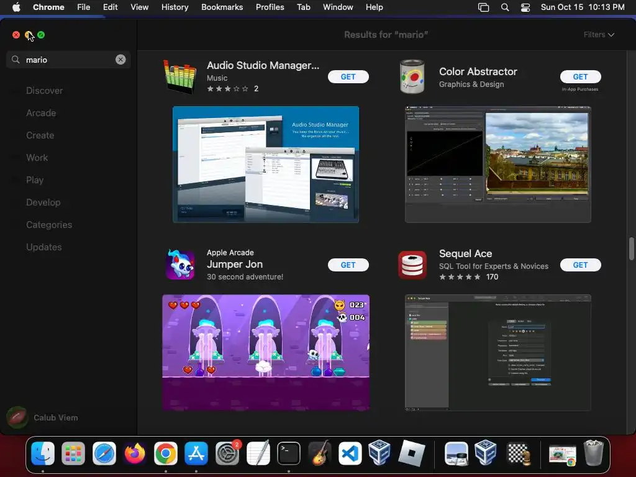Go to Categories in the sidebar
This screenshot has height=477, width=636.
tap(49, 225)
